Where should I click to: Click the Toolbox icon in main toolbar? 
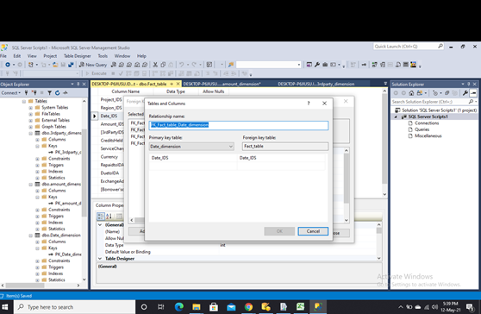[x=325, y=65]
